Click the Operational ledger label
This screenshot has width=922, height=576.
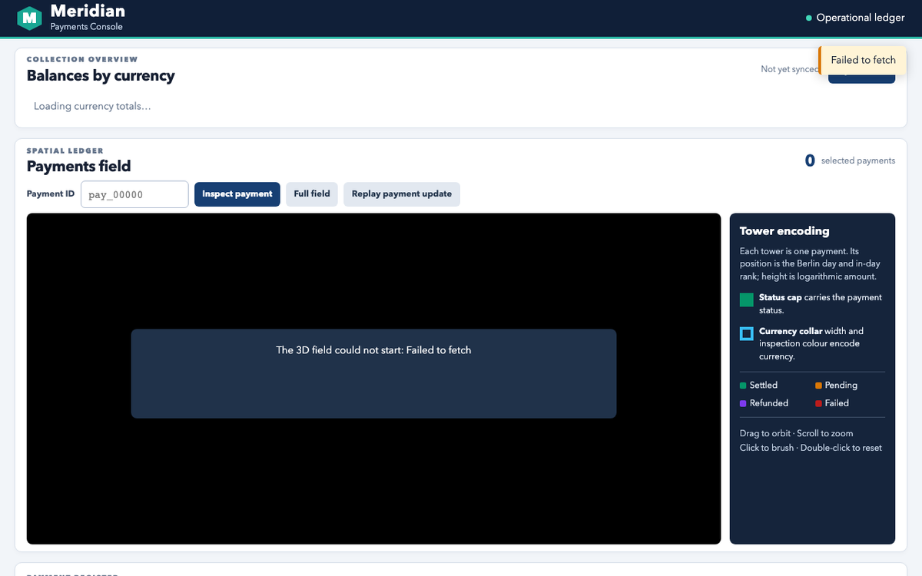click(x=861, y=18)
